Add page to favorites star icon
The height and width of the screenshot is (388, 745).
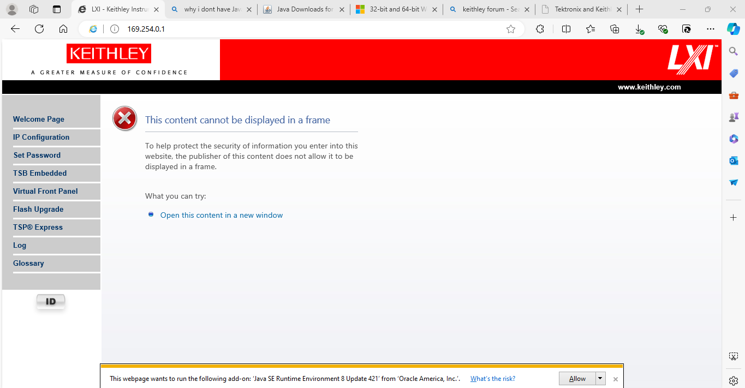510,29
